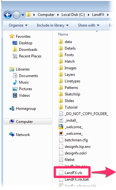
Task: Select Libraries in the navigation pane
Action: (x=23, y=69)
